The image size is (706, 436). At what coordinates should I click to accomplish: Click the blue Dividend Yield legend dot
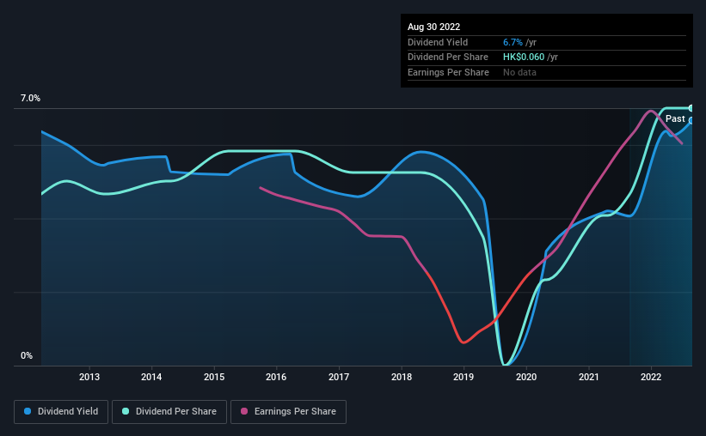click(28, 411)
